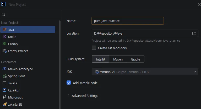Select Kotlin project type
The height and width of the screenshot is (109, 201).
pos(28,37)
